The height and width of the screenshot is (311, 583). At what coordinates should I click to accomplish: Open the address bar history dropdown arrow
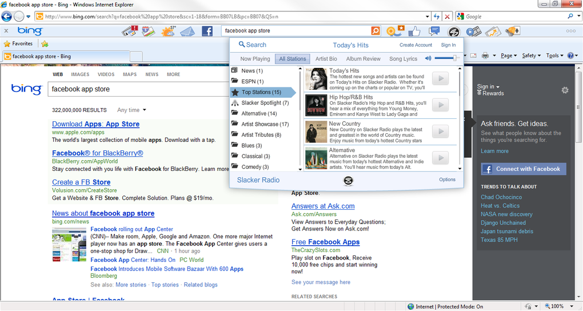[427, 17]
